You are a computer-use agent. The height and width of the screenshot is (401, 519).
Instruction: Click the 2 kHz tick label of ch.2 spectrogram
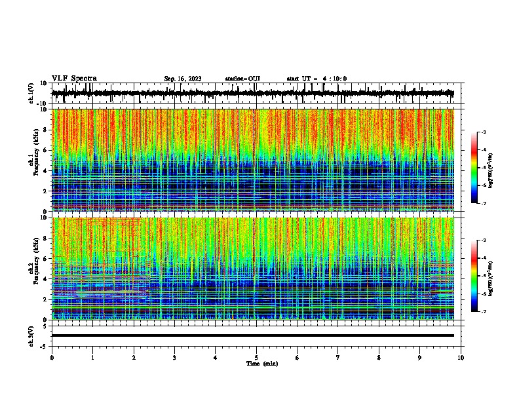click(45, 299)
